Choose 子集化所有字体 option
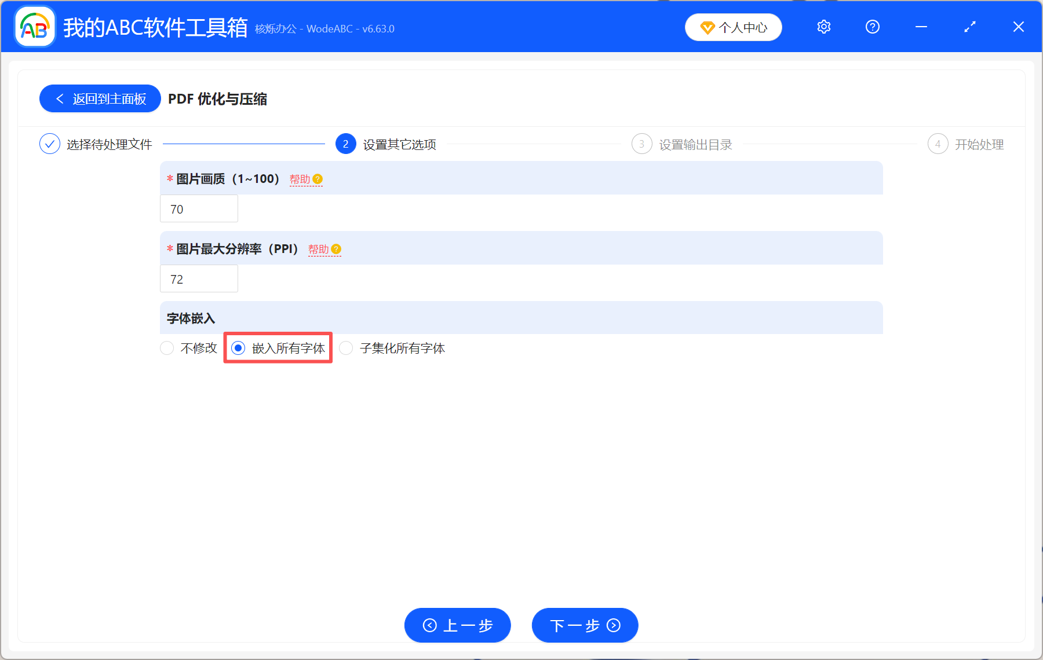The width and height of the screenshot is (1043, 660). (x=346, y=348)
